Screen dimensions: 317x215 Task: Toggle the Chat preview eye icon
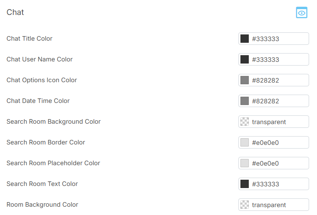pyautogui.click(x=302, y=13)
